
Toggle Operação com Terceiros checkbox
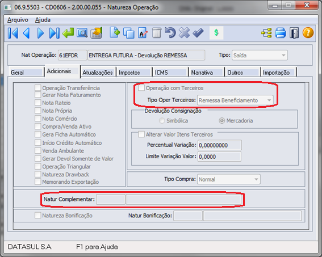(141, 88)
